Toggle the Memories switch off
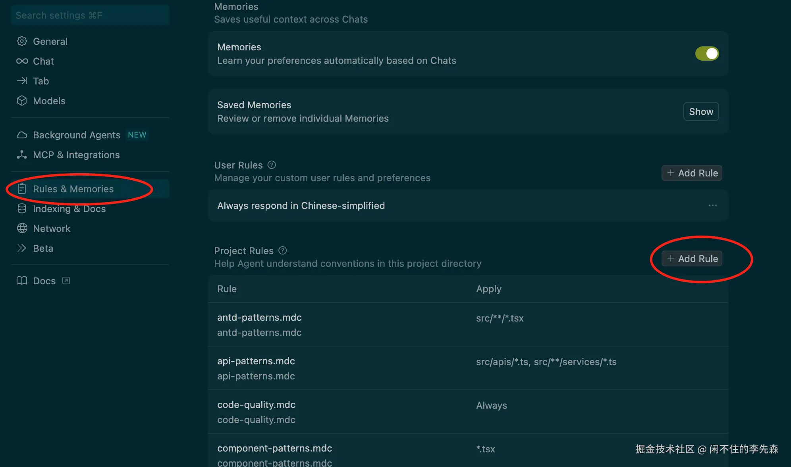Screen dimensions: 791x467 pos(707,54)
